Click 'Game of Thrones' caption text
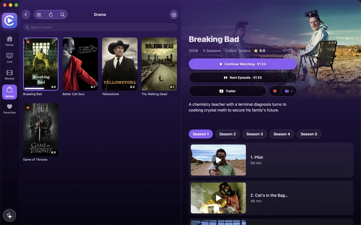The width and height of the screenshot is (361, 225). pos(35,160)
